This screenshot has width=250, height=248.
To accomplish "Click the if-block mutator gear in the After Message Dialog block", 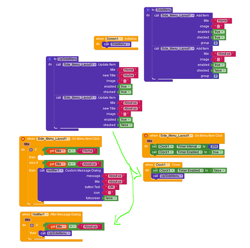I will pyautogui.click(x=32, y=225).
